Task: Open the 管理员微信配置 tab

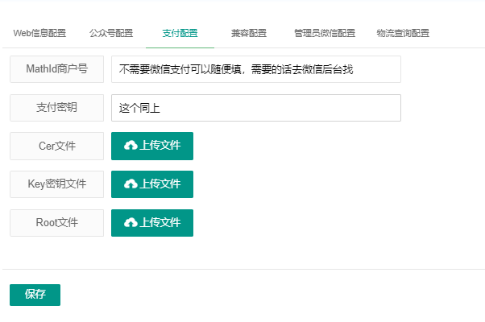Action: (324, 34)
